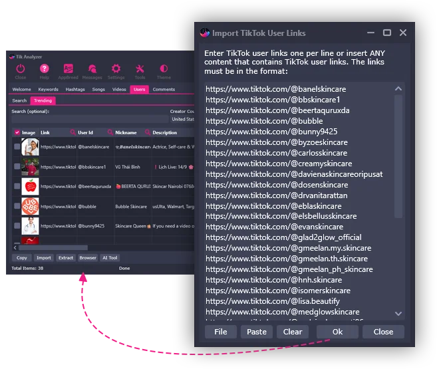Click the Clear button in import dialog
Image resolution: width=437 pixels, height=369 pixels.
(293, 332)
